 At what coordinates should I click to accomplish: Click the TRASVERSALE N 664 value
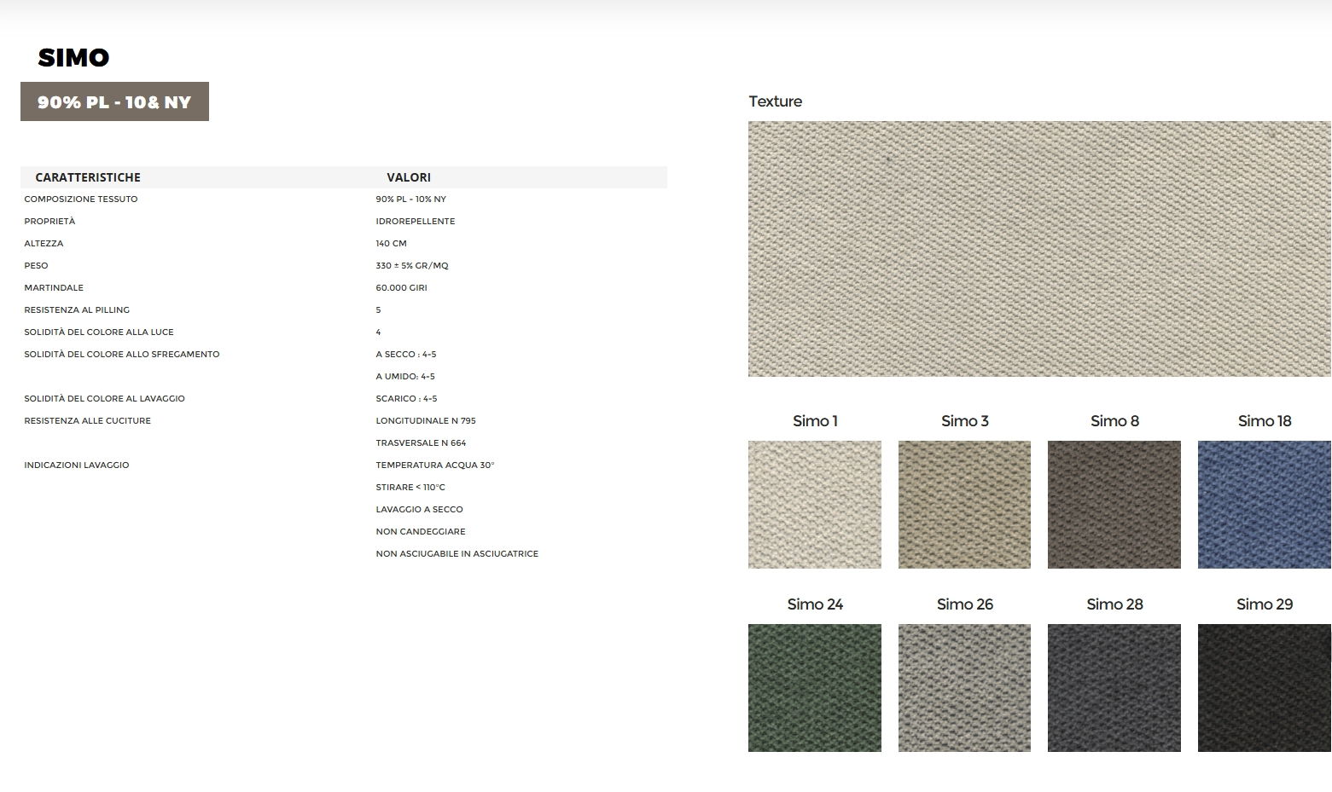point(422,442)
